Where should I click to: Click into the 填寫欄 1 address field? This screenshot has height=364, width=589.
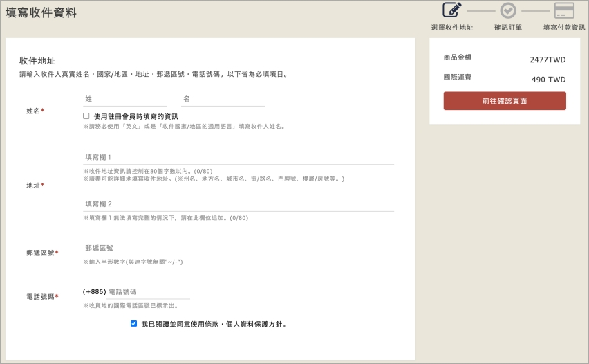[x=238, y=157]
